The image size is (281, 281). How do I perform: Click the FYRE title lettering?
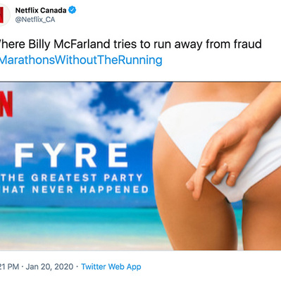pyautogui.click(x=71, y=155)
